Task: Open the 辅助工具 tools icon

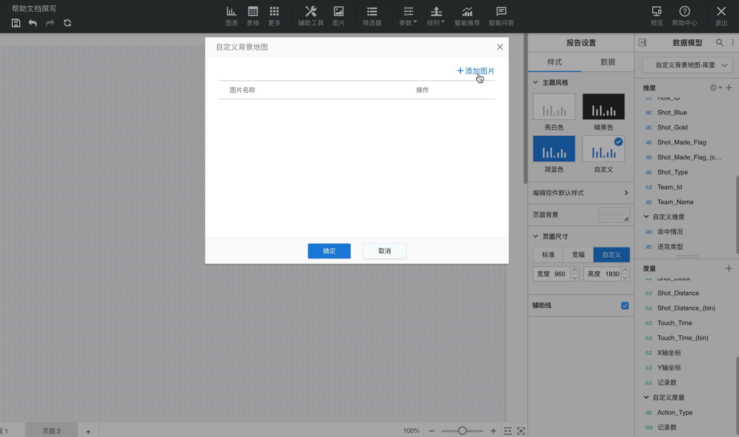Action: (311, 16)
